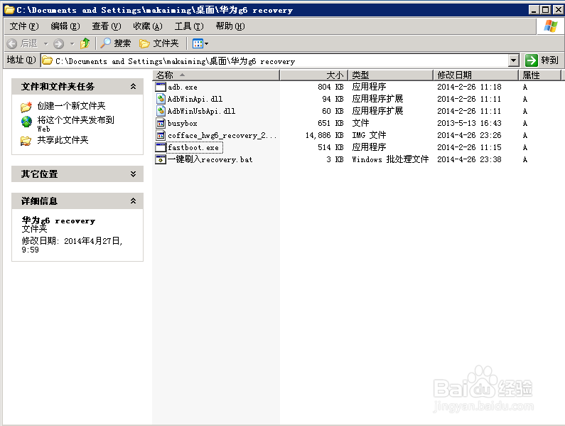Viewport: 565px width, 426px height.
Task: Select file name text busybox
Action: (183, 123)
